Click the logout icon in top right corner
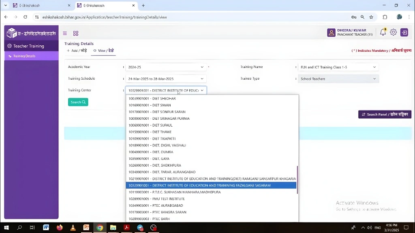The image size is (415, 233). pos(404,32)
